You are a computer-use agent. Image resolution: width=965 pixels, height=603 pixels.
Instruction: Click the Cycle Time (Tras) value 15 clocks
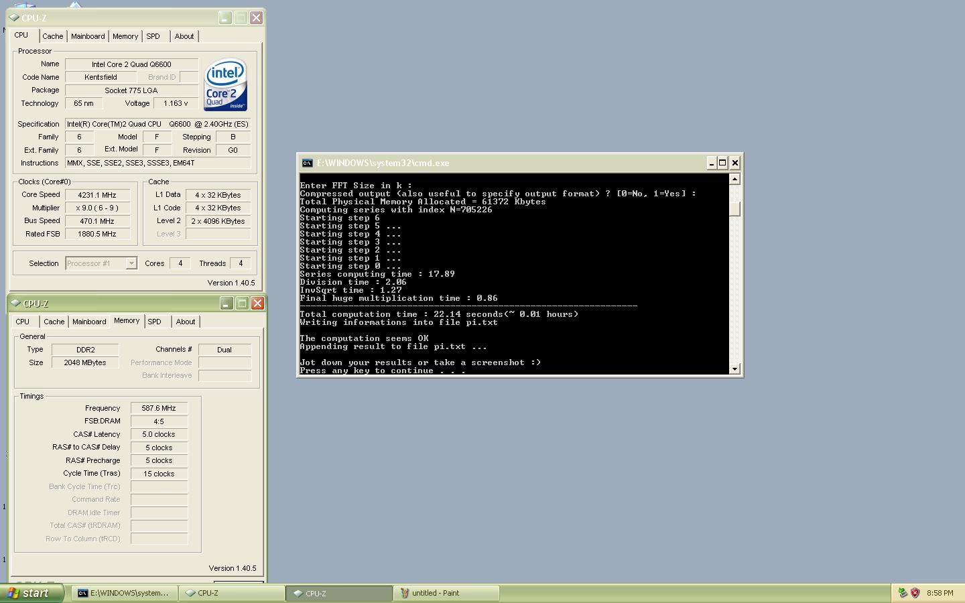(x=159, y=474)
